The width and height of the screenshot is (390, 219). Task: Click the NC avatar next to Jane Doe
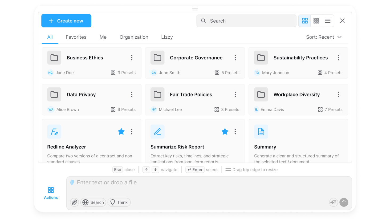click(x=50, y=73)
